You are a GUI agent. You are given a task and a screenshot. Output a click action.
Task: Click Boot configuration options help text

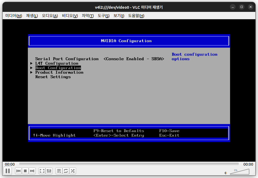tap(195, 56)
